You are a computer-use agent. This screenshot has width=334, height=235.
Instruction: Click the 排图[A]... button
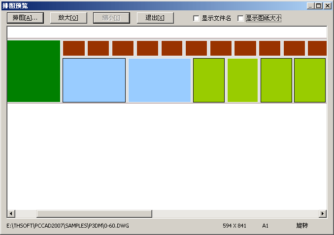point(25,18)
